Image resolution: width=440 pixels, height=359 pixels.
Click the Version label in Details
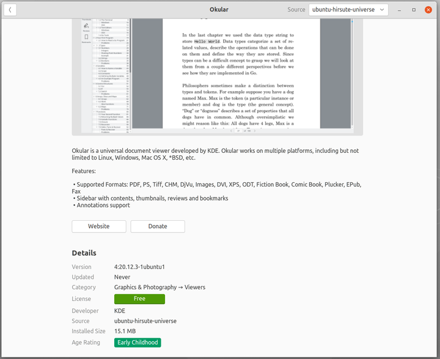point(81,267)
